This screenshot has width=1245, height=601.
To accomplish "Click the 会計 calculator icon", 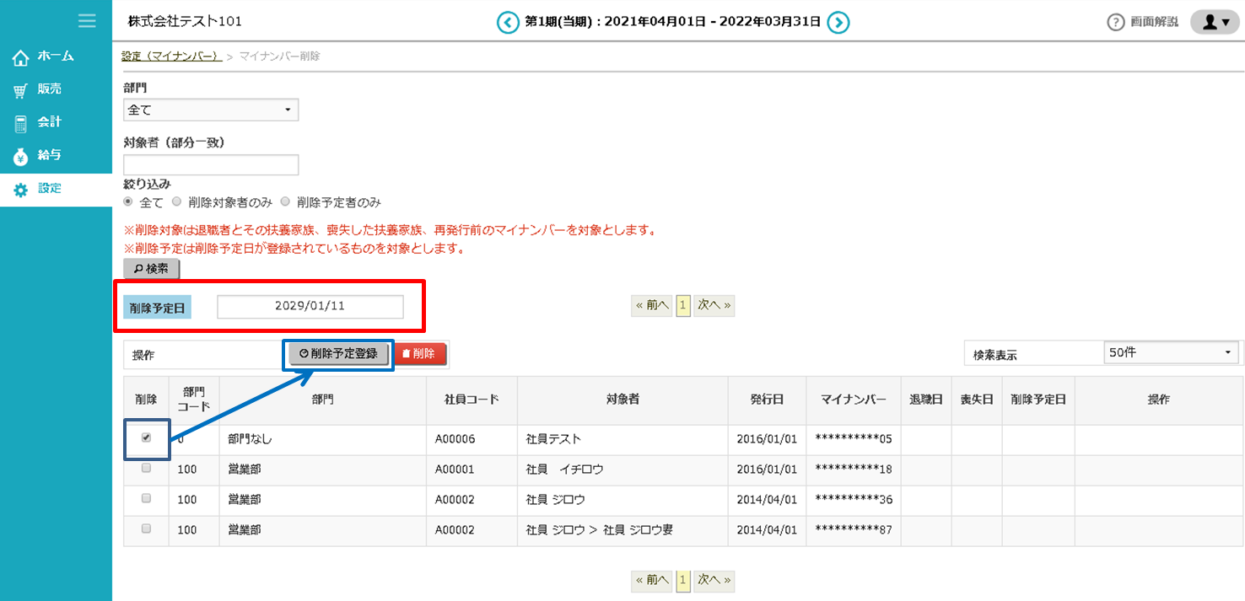I will pyautogui.click(x=21, y=123).
